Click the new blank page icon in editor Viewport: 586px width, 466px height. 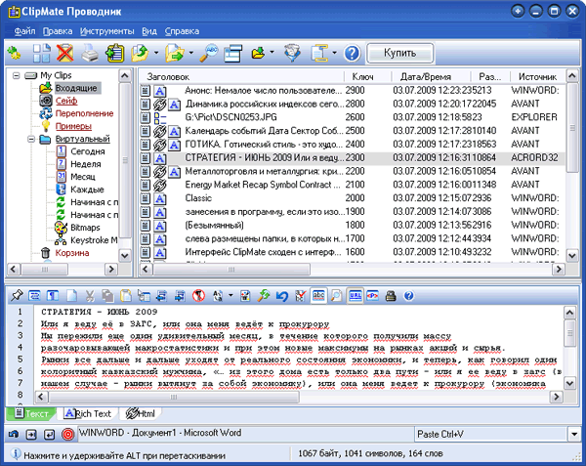[x=71, y=296]
